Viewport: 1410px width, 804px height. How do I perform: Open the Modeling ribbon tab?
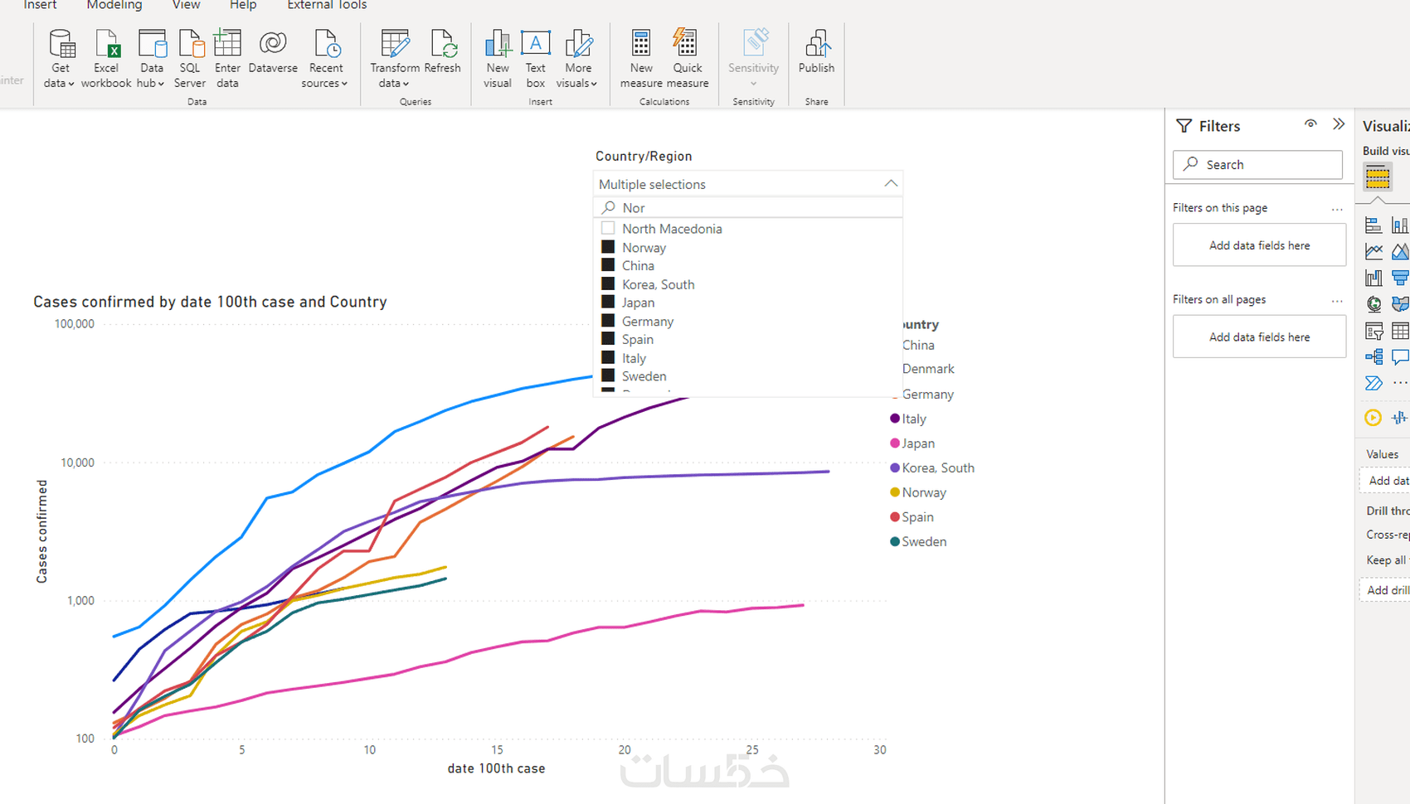(114, 6)
